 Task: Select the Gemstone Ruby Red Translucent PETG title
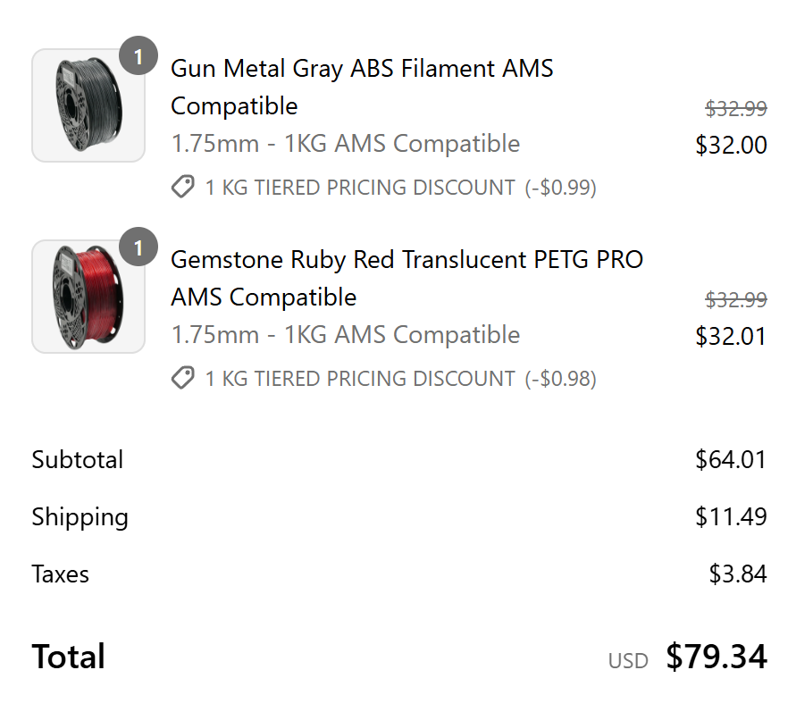(407, 278)
